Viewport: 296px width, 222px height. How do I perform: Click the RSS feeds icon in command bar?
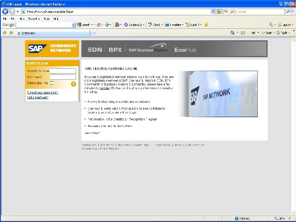[243, 32]
